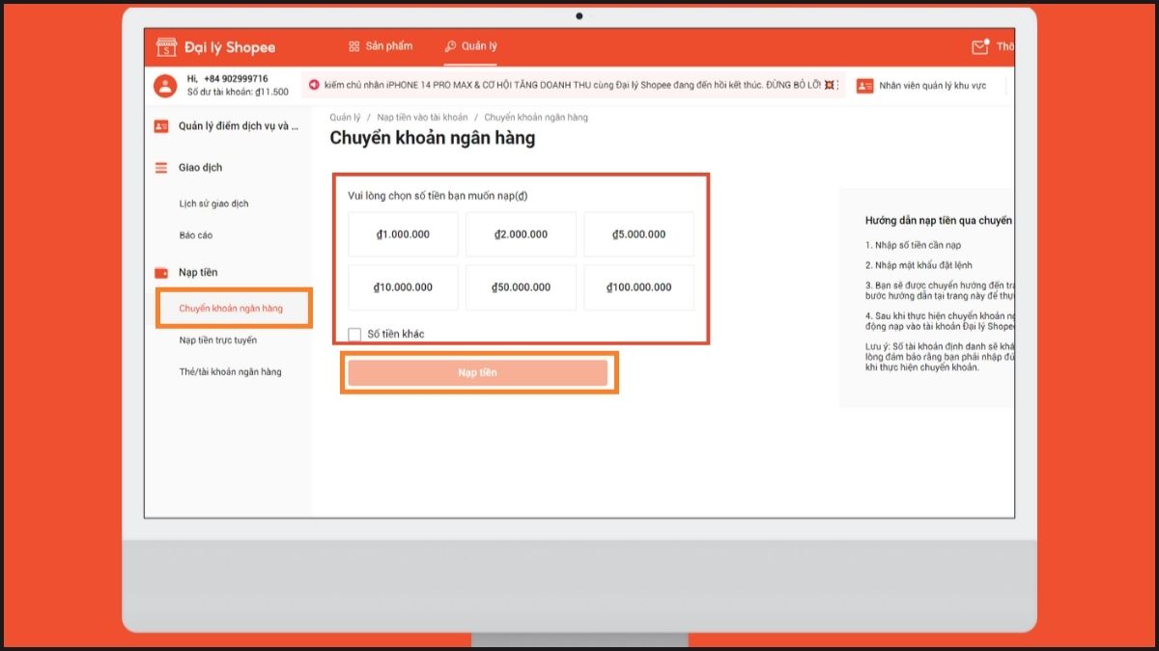Choose the ₫1.000.000 amount

point(403,234)
